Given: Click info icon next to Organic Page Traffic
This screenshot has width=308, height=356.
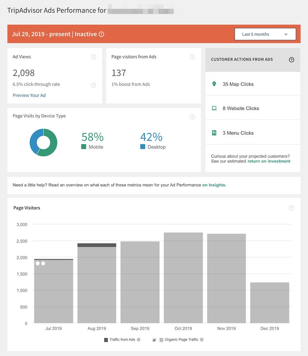Looking at the screenshot, I should 202,340.
